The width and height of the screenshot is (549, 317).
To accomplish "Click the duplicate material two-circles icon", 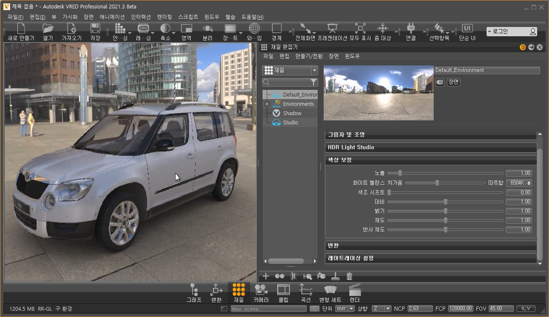I will click(x=279, y=277).
